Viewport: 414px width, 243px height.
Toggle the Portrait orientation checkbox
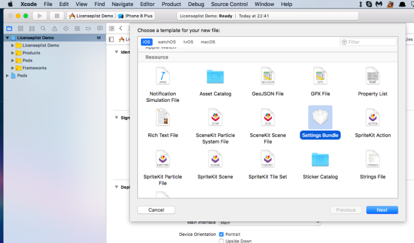(x=221, y=235)
